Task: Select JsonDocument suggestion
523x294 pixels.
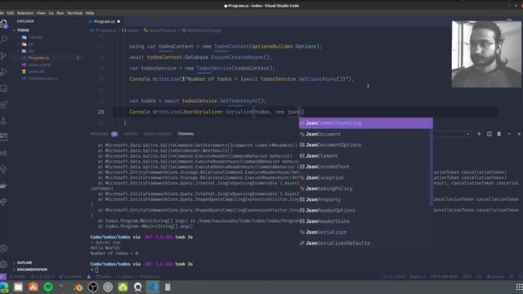Action: click(365, 134)
